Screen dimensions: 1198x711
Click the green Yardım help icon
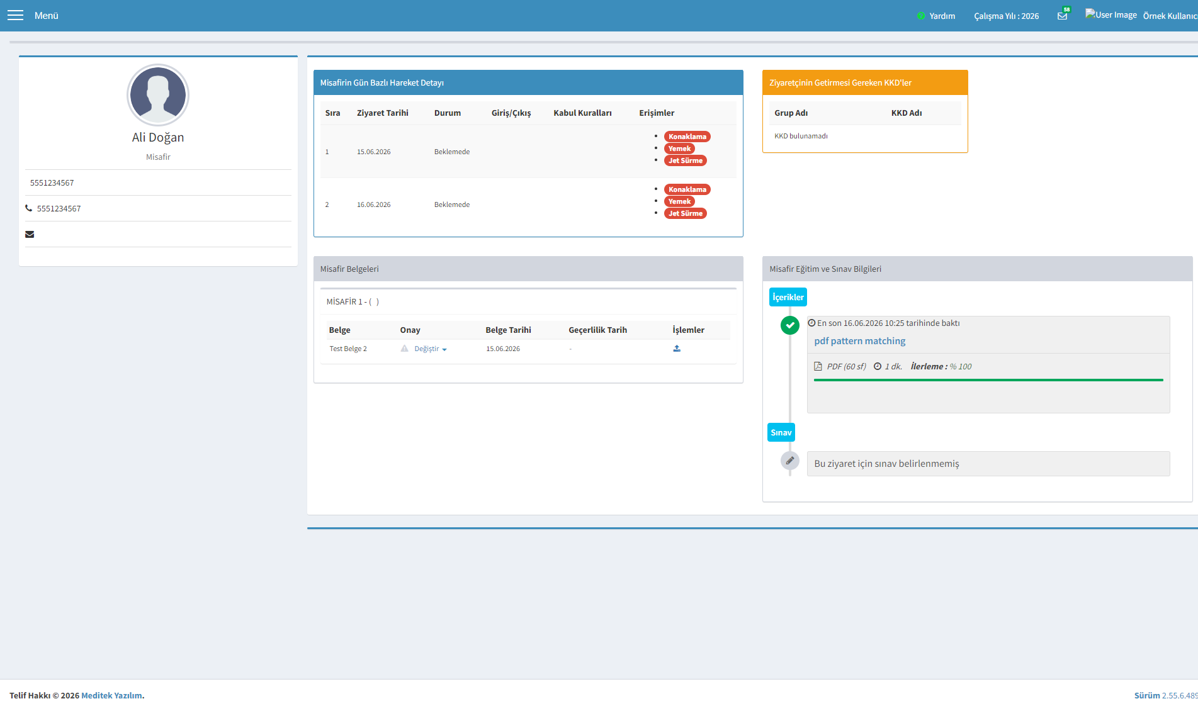tap(921, 16)
